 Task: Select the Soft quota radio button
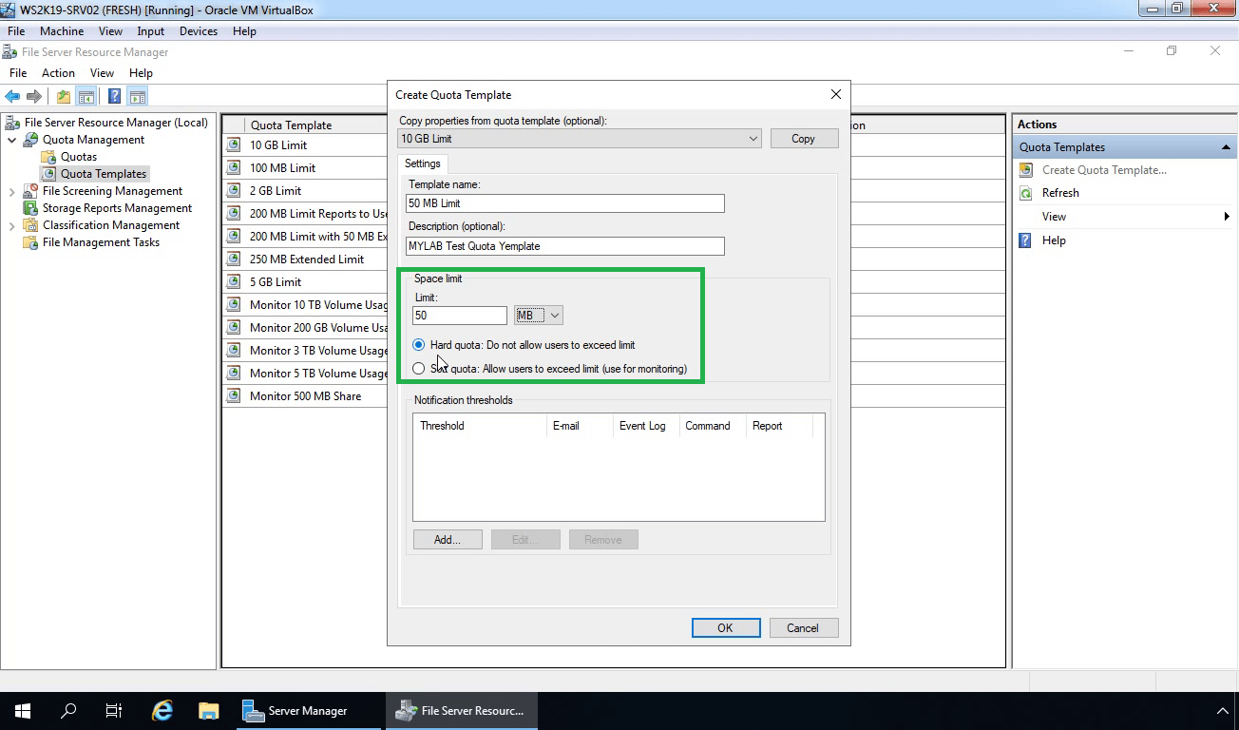pyautogui.click(x=419, y=369)
